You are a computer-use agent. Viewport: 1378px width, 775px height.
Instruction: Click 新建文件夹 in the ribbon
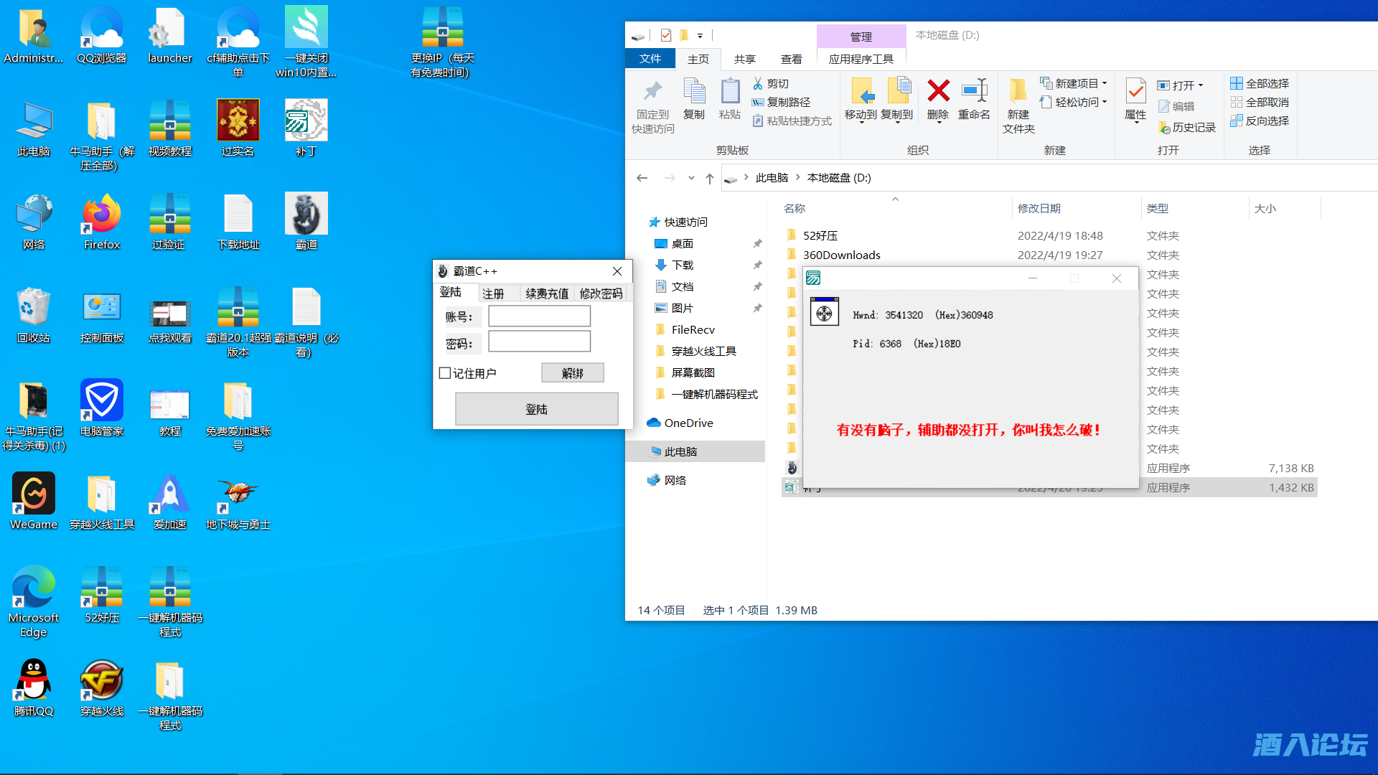(1018, 105)
